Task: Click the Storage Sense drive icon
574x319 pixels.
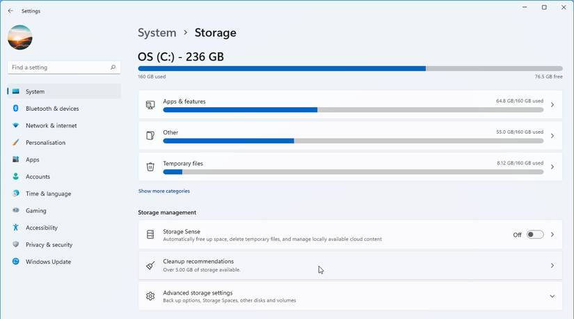Action: click(x=150, y=235)
